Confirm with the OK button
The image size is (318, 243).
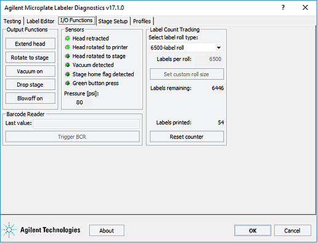253,231
